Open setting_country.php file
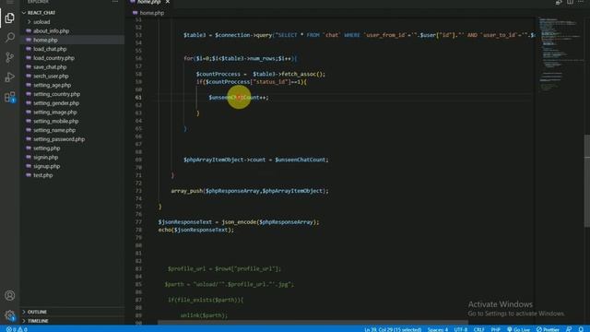590x332 pixels. tap(56, 94)
